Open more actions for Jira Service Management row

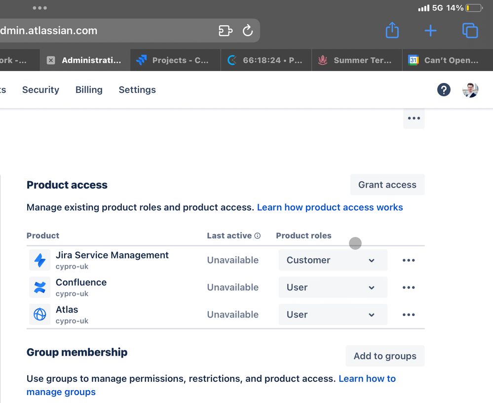pyautogui.click(x=409, y=260)
